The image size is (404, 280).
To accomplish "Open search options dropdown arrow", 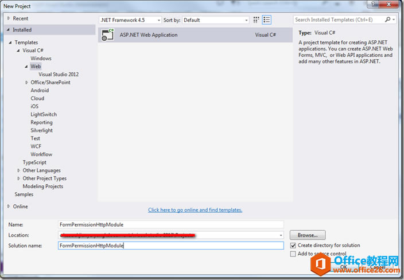I will tap(394, 20).
